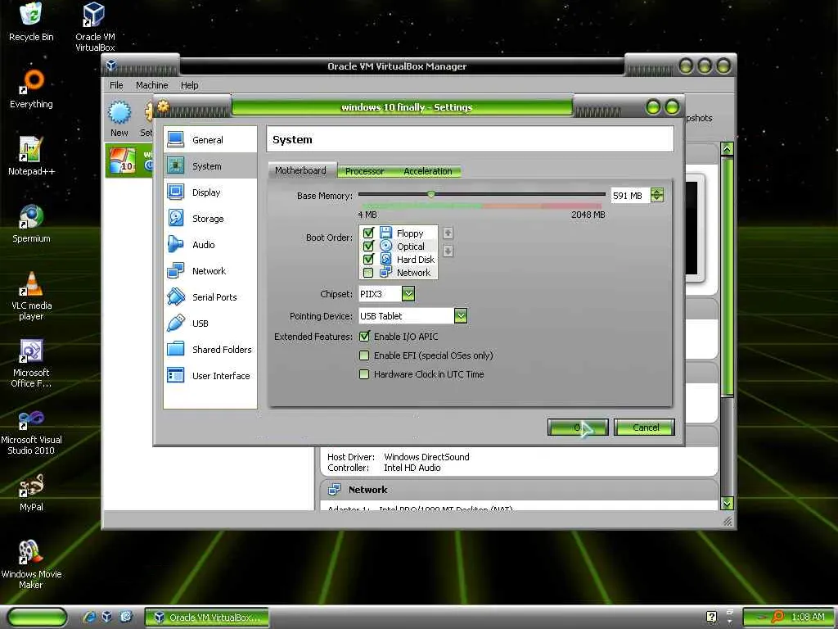Open the Machine menu

coord(151,85)
